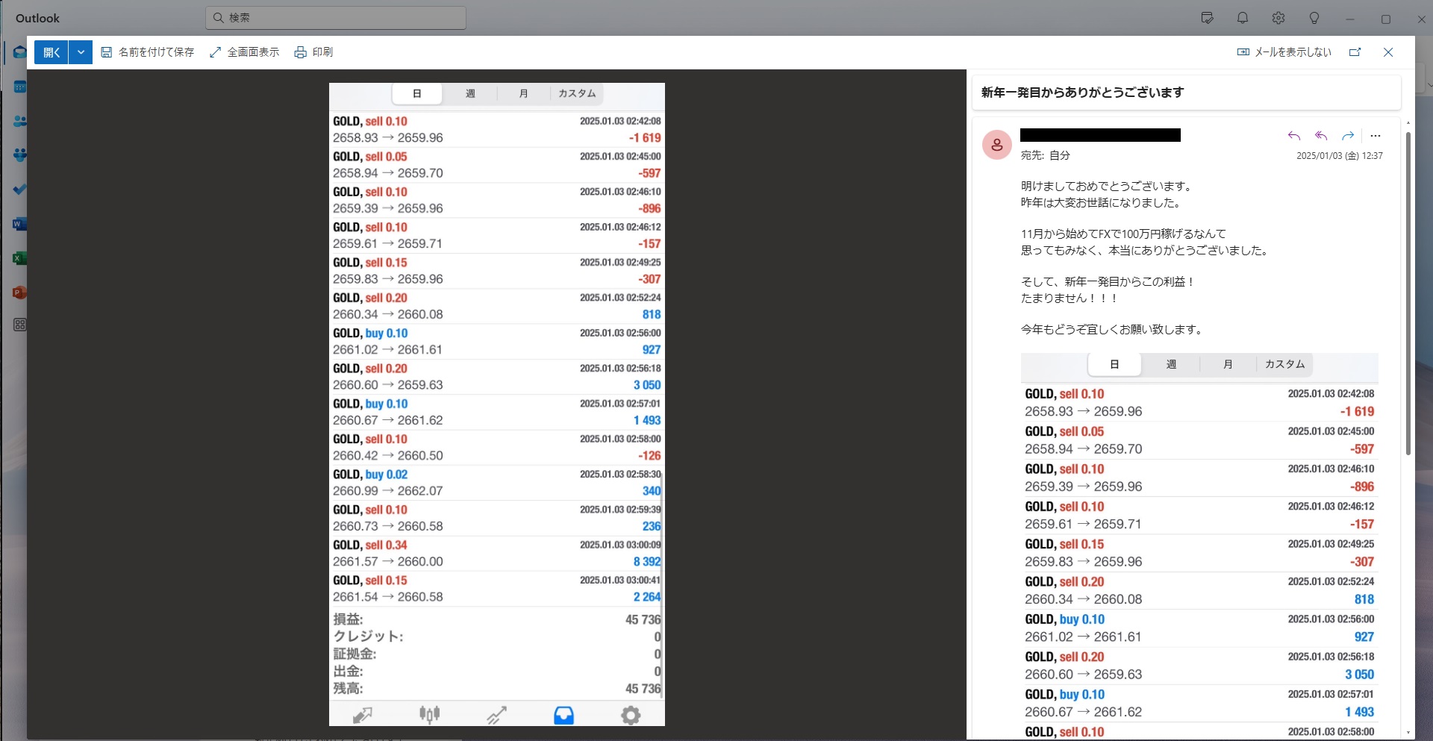Click 名前を付けて保存 (Save as)
Screen dimensions: 1433x741
(x=148, y=52)
